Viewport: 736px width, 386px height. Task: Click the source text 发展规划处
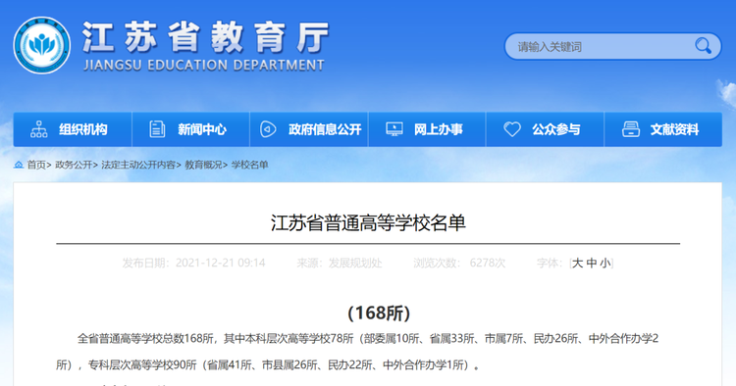(x=355, y=264)
